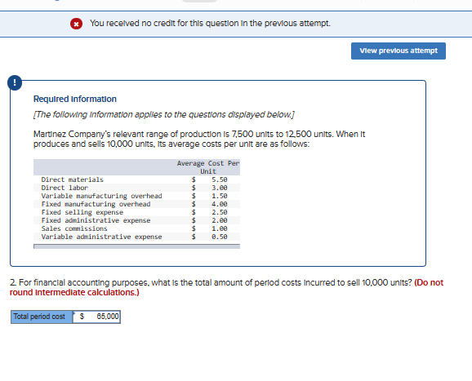This screenshot has width=472, height=381.
Task: Click the red error X icon
Action: point(76,24)
